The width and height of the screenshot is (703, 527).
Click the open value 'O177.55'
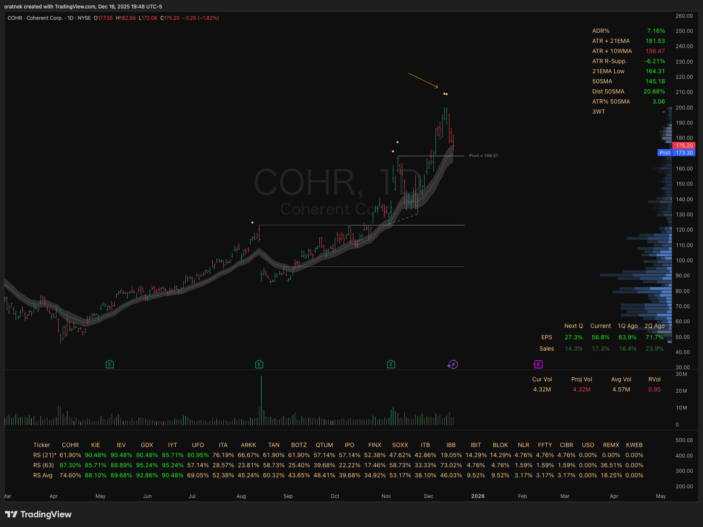click(103, 18)
